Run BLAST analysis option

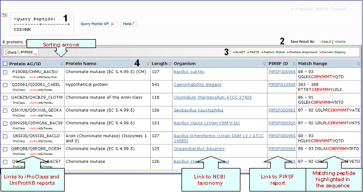[239, 52]
